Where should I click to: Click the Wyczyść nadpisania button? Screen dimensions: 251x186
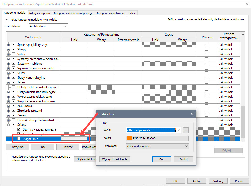[x=115, y=159]
